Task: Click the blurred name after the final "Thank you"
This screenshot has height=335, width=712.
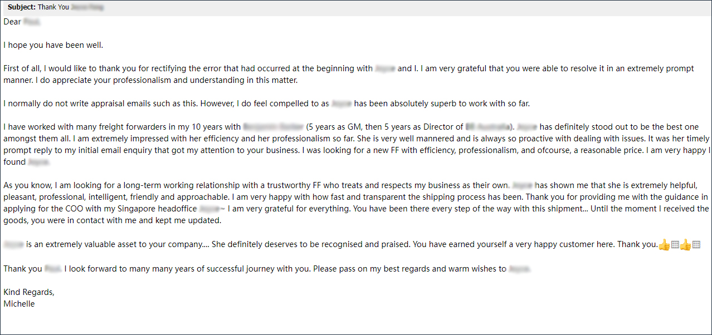Action: (52, 269)
